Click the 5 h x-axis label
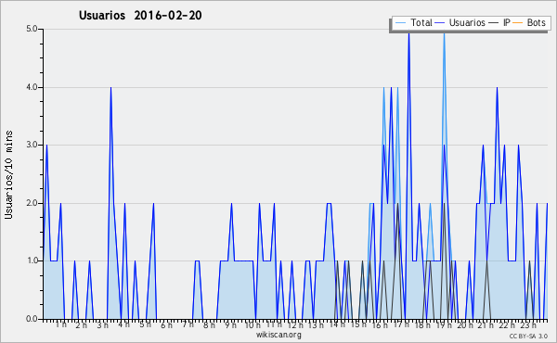Viewport: 557px width, 343px height. pyautogui.click(x=145, y=324)
